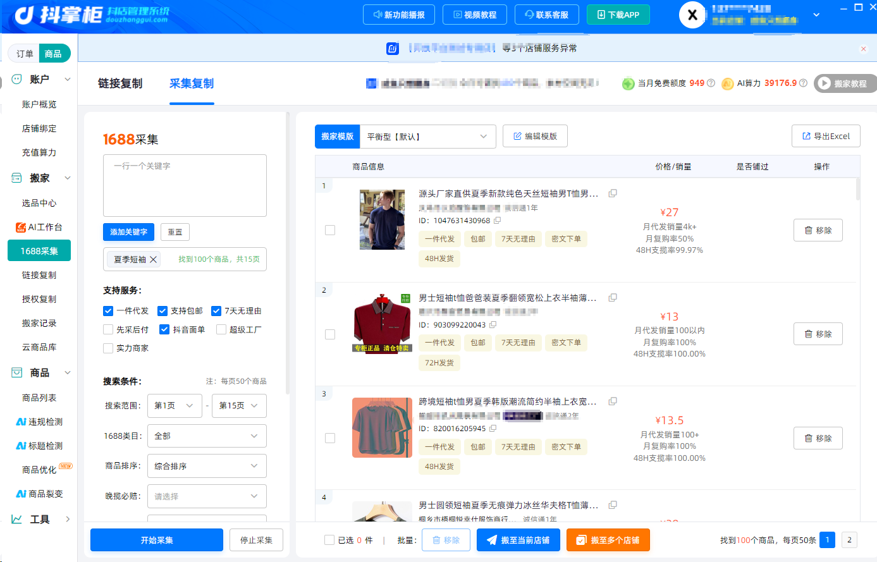Image resolution: width=877 pixels, height=562 pixels.
Task: Click the shop notice icon in the banner
Action: click(393, 49)
